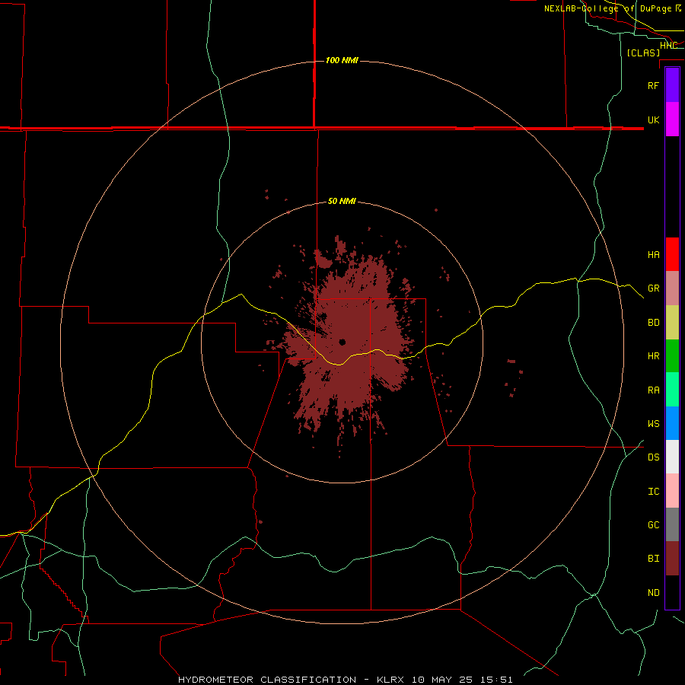Screen dimensions: 685x685
Task: Click the BI legend label
Action: tap(653, 559)
